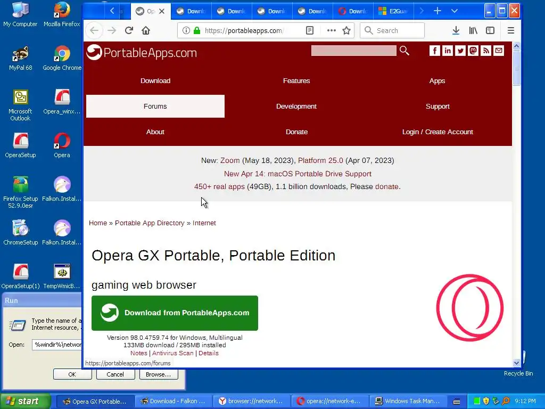Select Microsoft Outlook desktop icon

click(x=21, y=105)
